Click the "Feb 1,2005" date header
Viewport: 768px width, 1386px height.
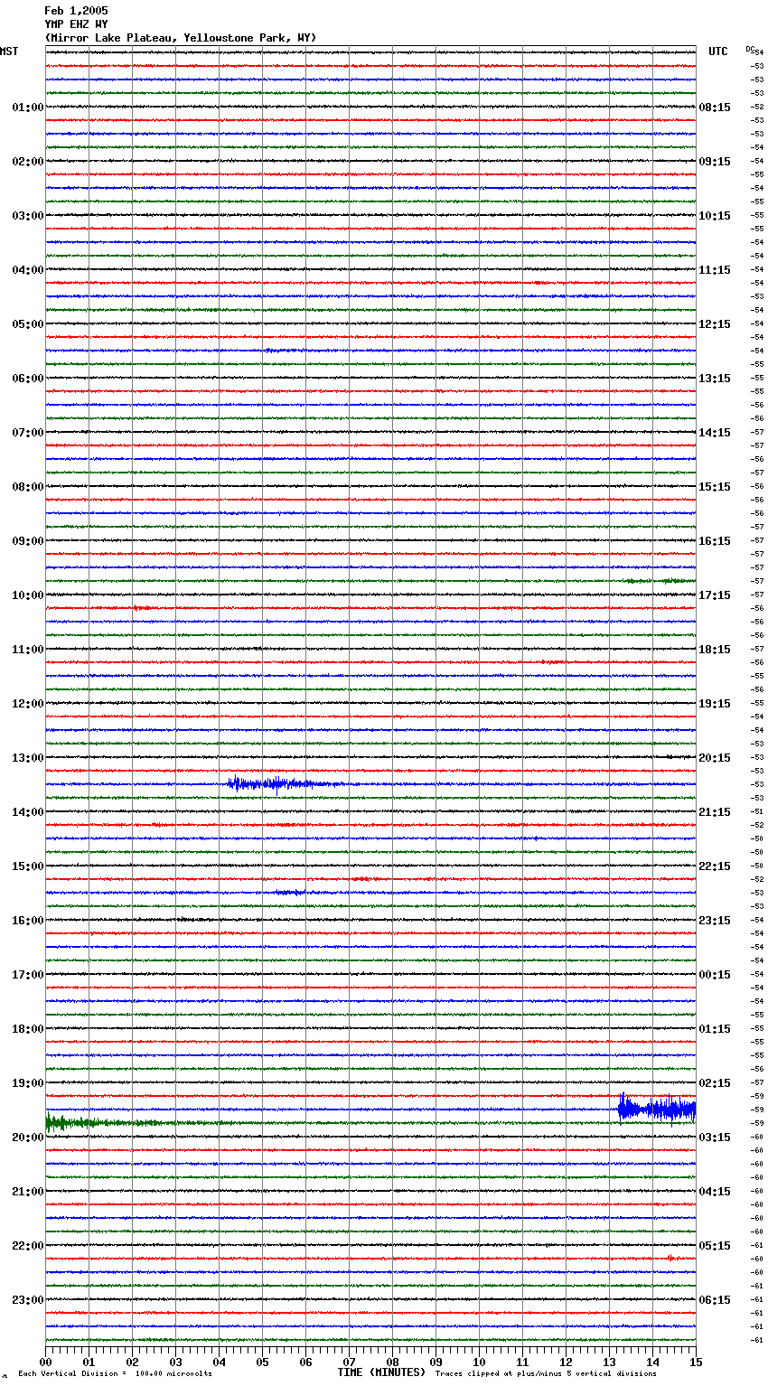coord(76,11)
